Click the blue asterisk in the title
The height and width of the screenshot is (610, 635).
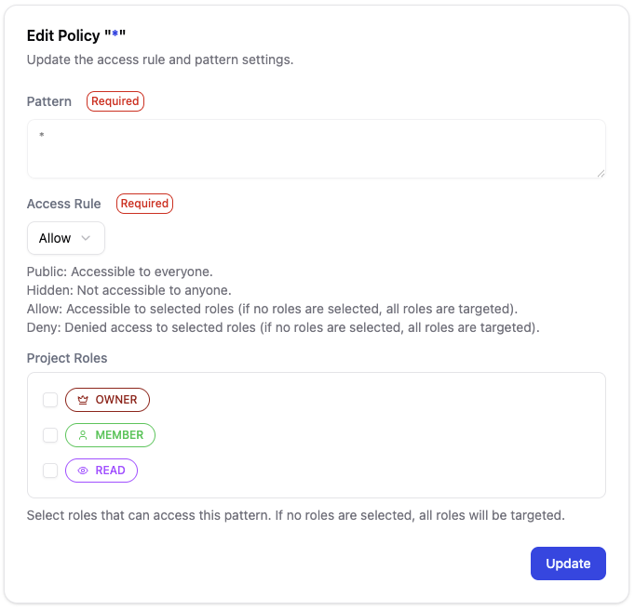[x=115, y=36]
